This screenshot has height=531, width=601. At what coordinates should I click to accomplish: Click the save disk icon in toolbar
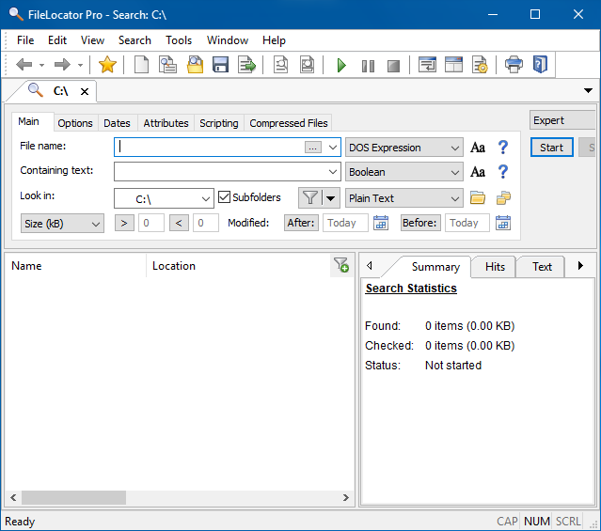221,65
